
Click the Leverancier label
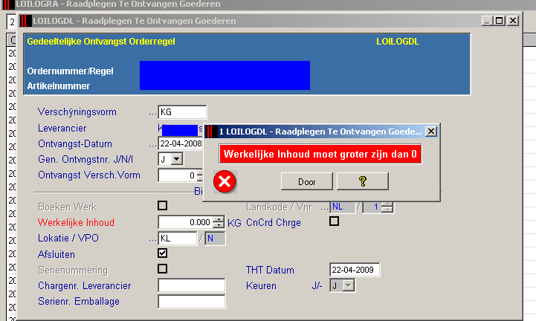[62, 129]
